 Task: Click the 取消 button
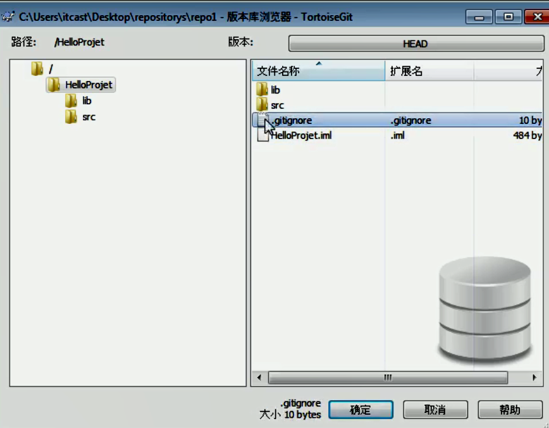(x=435, y=410)
